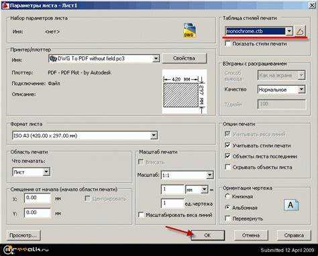
Task: Select Книжная orientation radio button
Action: (227, 196)
